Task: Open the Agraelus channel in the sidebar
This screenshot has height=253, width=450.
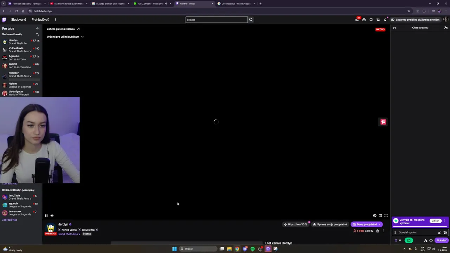Action: [x=21, y=58]
